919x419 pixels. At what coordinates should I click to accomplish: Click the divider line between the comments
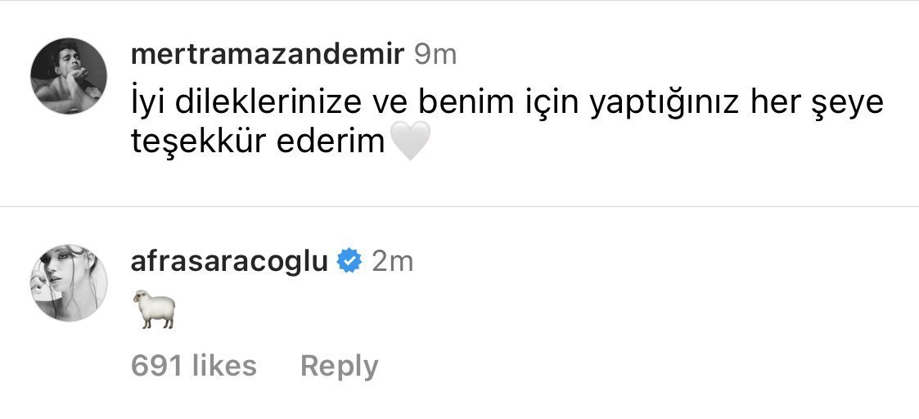click(460, 206)
